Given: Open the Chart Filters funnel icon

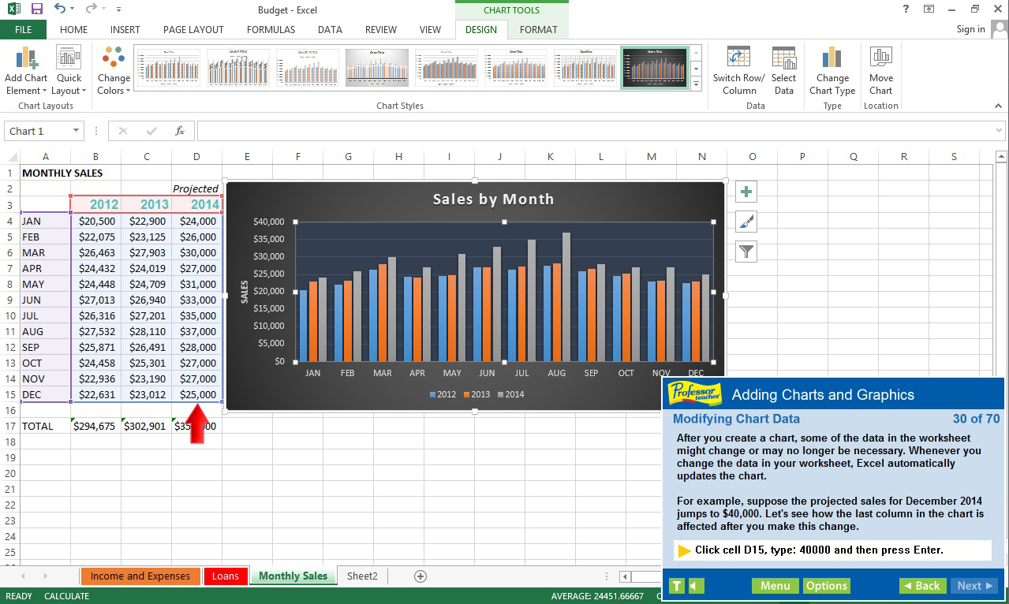Looking at the screenshot, I should point(745,251).
